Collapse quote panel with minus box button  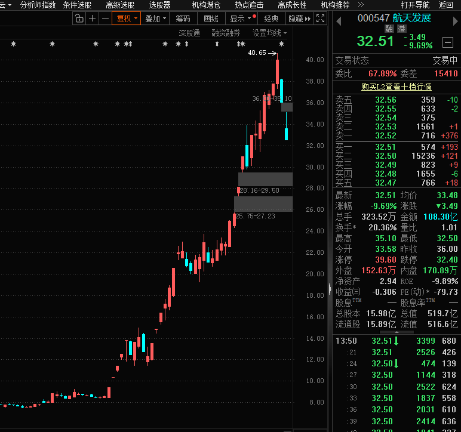[x=447, y=42]
